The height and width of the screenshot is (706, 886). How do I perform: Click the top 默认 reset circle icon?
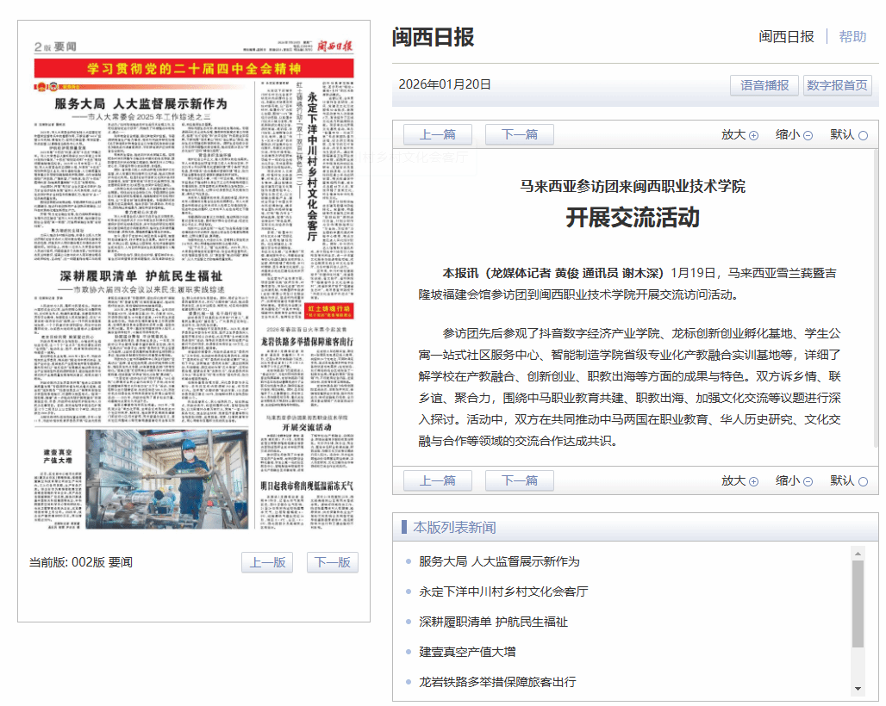point(863,135)
